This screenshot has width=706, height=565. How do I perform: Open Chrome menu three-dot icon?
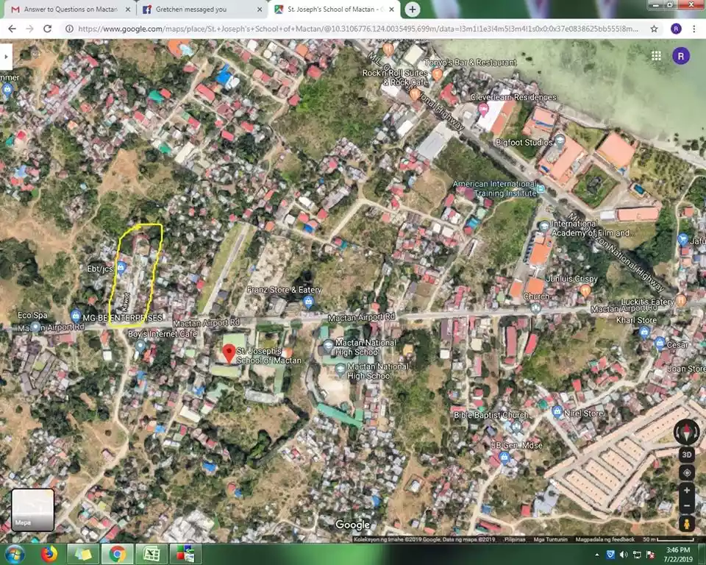pyautogui.click(x=693, y=29)
